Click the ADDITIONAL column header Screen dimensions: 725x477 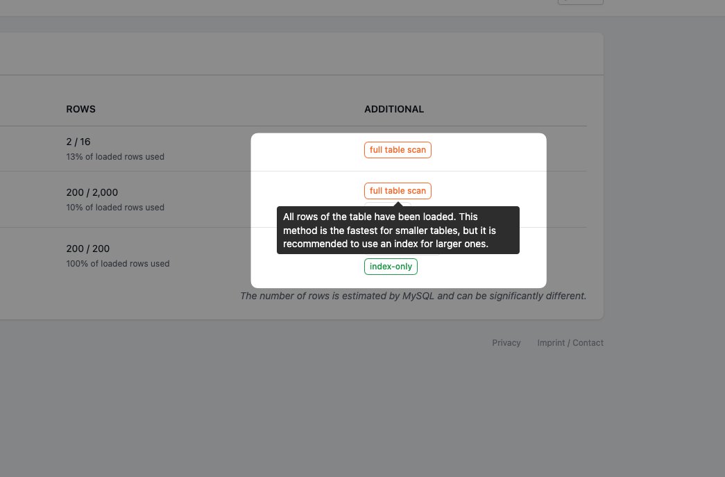click(394, 109)
